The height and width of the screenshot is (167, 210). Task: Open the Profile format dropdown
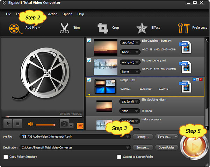[128, 137]
